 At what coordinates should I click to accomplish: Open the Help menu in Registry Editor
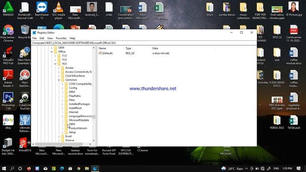(72, 38)
